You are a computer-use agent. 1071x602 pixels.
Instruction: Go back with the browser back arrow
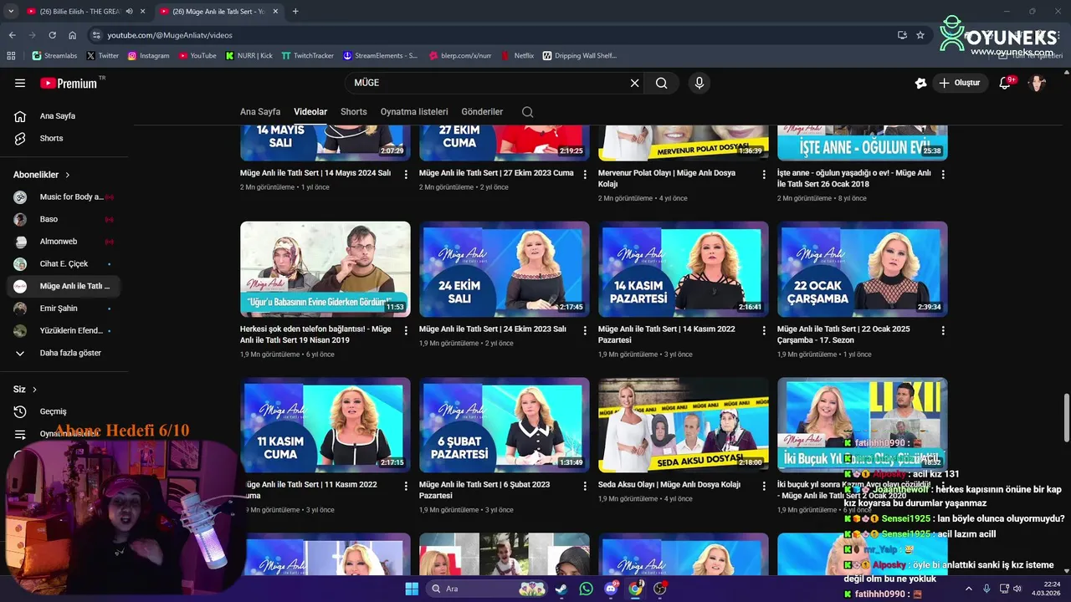pyautogui.click(x=13, y=35)
